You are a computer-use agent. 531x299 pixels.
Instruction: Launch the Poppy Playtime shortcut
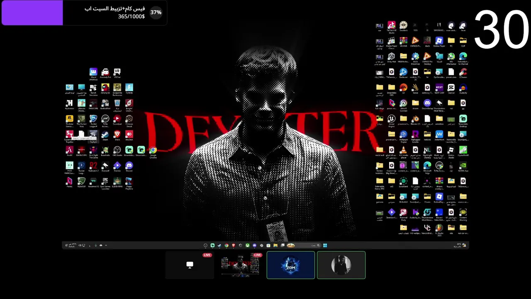(129, 183)
